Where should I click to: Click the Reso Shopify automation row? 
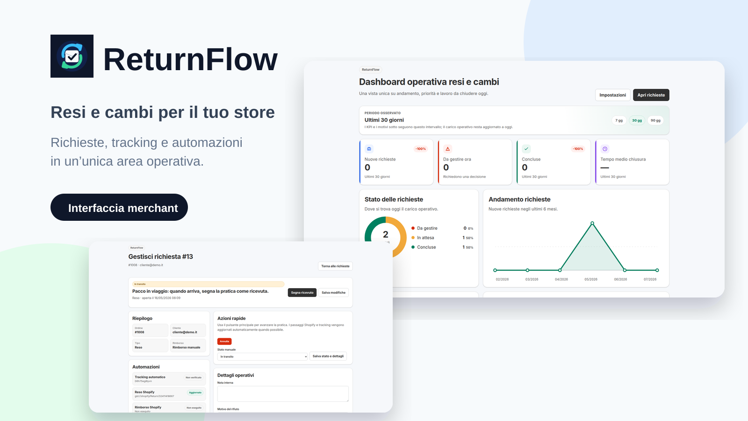(x=169, y=394)
